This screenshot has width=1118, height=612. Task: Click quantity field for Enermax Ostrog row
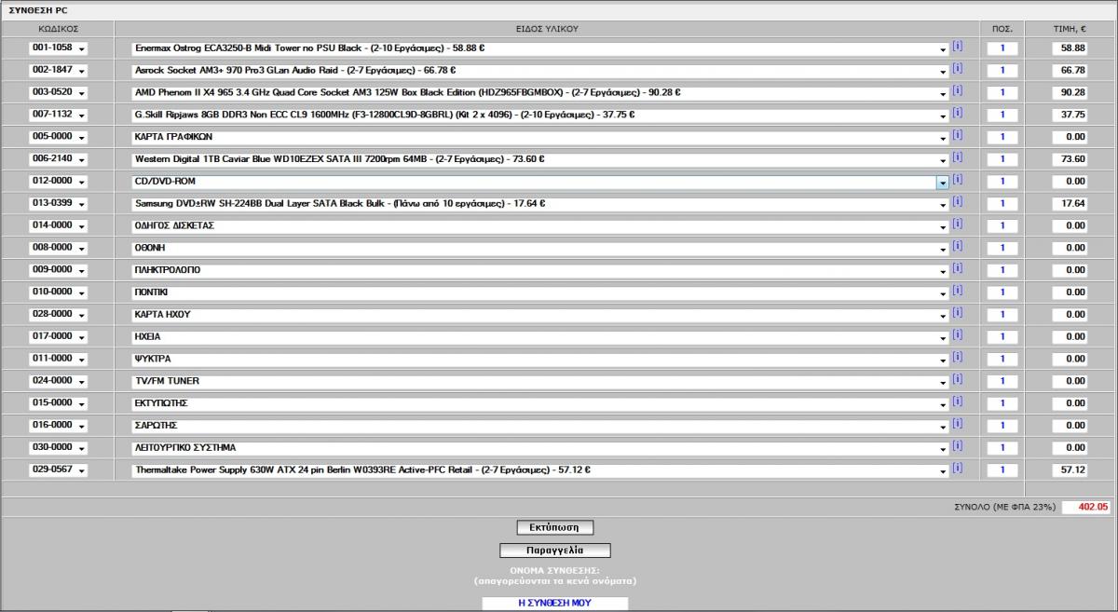tap(1002, 48)
